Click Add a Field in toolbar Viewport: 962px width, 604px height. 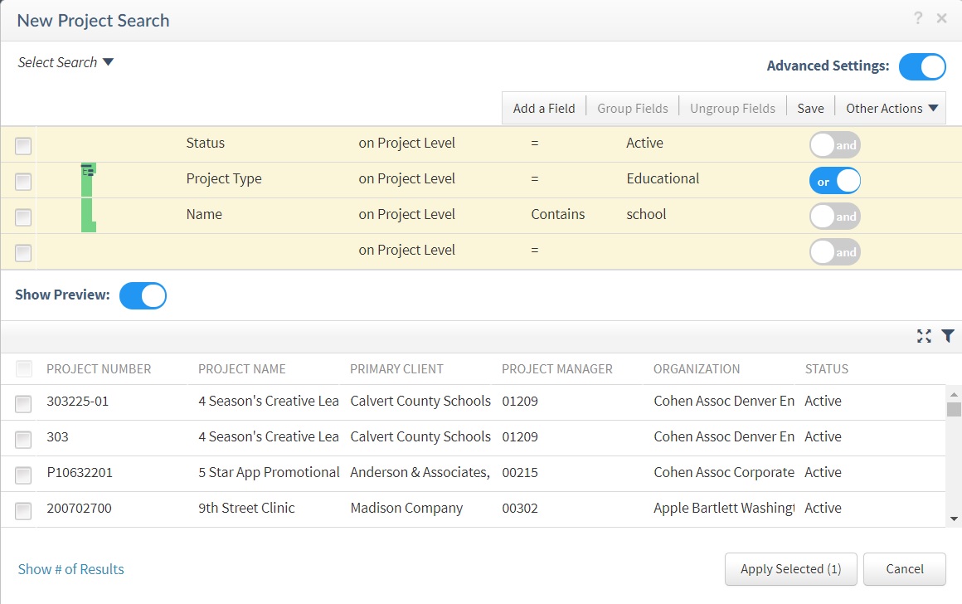[x=543, y=109]
